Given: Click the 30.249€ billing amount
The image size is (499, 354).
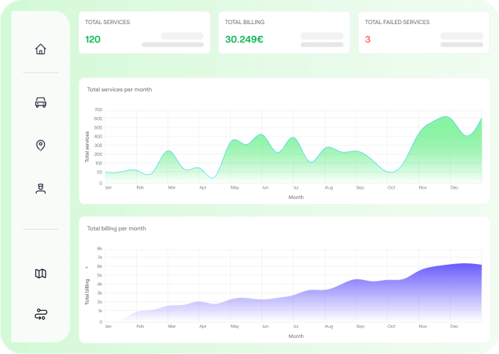Looking at the screenshot, I should click(x=245, y=39).
